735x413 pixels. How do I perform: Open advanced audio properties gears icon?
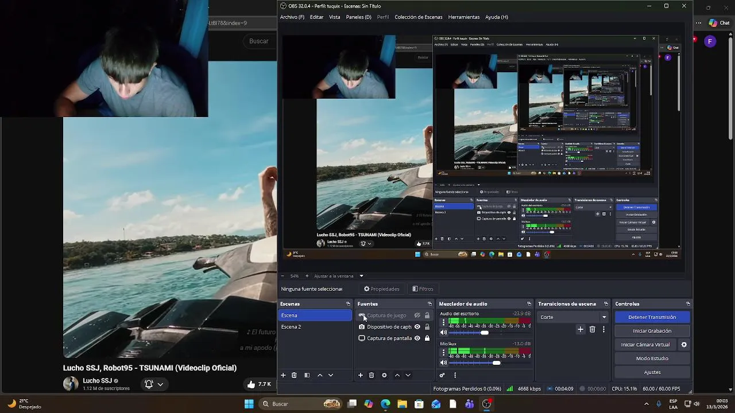pos(442,375)
